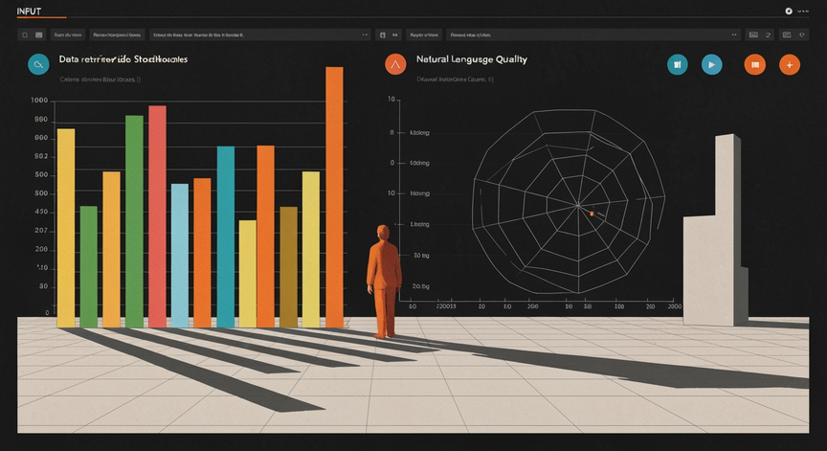The image size is (827, 451).
Task: Click the white circle icon in top-right corner
Action: 789,11
